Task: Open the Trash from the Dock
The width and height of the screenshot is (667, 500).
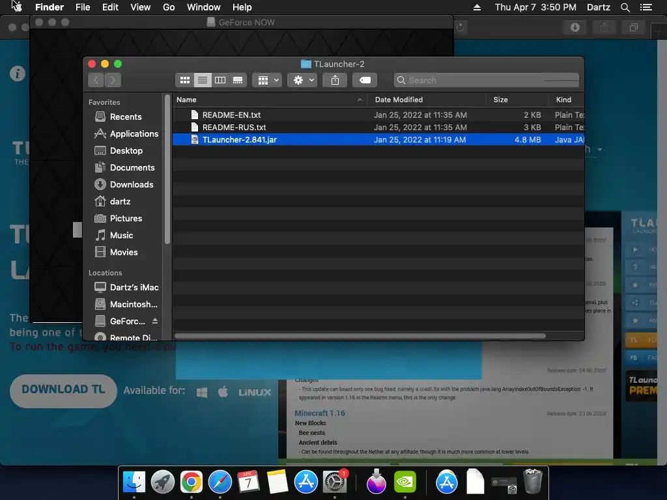Action: click(533, 481)
